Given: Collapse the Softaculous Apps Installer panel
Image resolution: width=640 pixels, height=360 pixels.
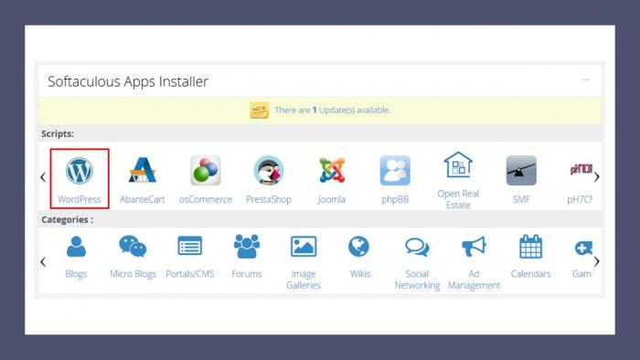Looking at the screenshot, I should tap(586, 79).
